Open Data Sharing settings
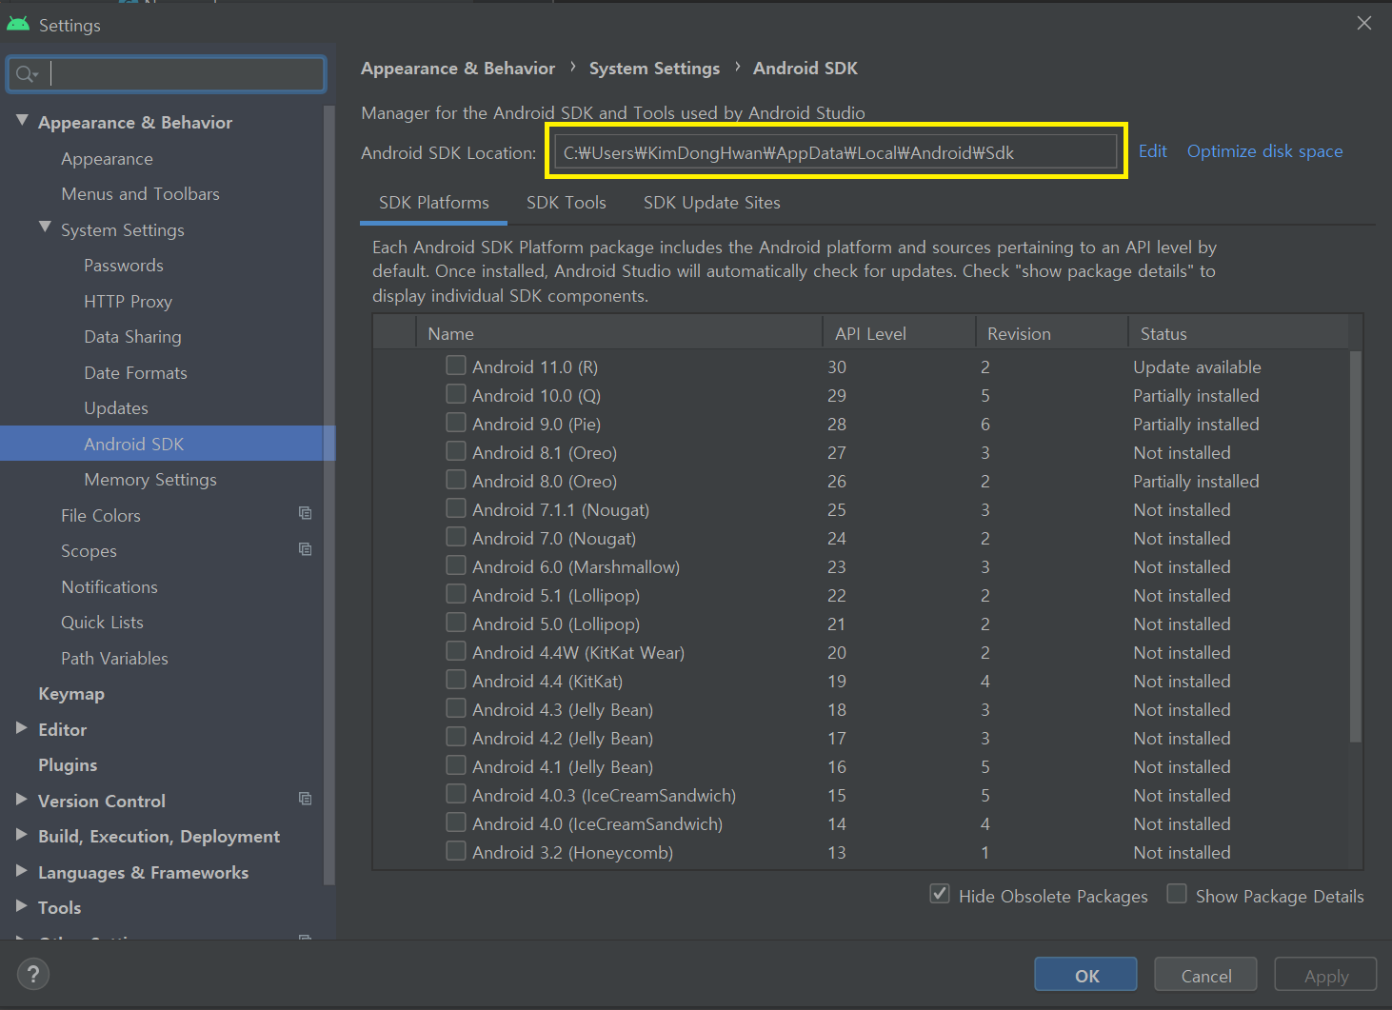1392x1010 pixels. tap(132, 337)
